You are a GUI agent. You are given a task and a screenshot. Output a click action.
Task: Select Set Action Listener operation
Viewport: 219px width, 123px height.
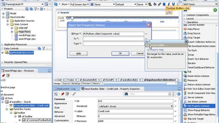[x=197, y=102]
